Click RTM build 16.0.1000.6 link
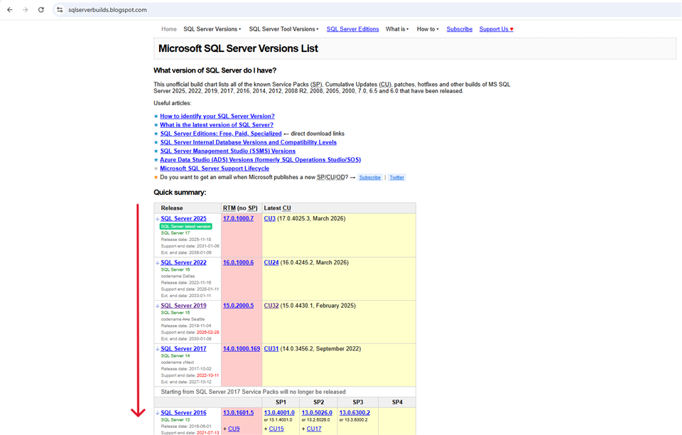This screenshot has width=682, height=435. click(x=238, y=262)
